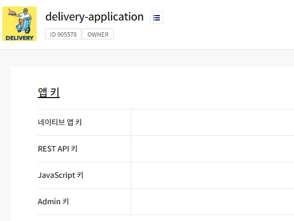This screenshot has width=294, height=221.
Task: Click the OWNER role badge
Action: pos(98,34)
